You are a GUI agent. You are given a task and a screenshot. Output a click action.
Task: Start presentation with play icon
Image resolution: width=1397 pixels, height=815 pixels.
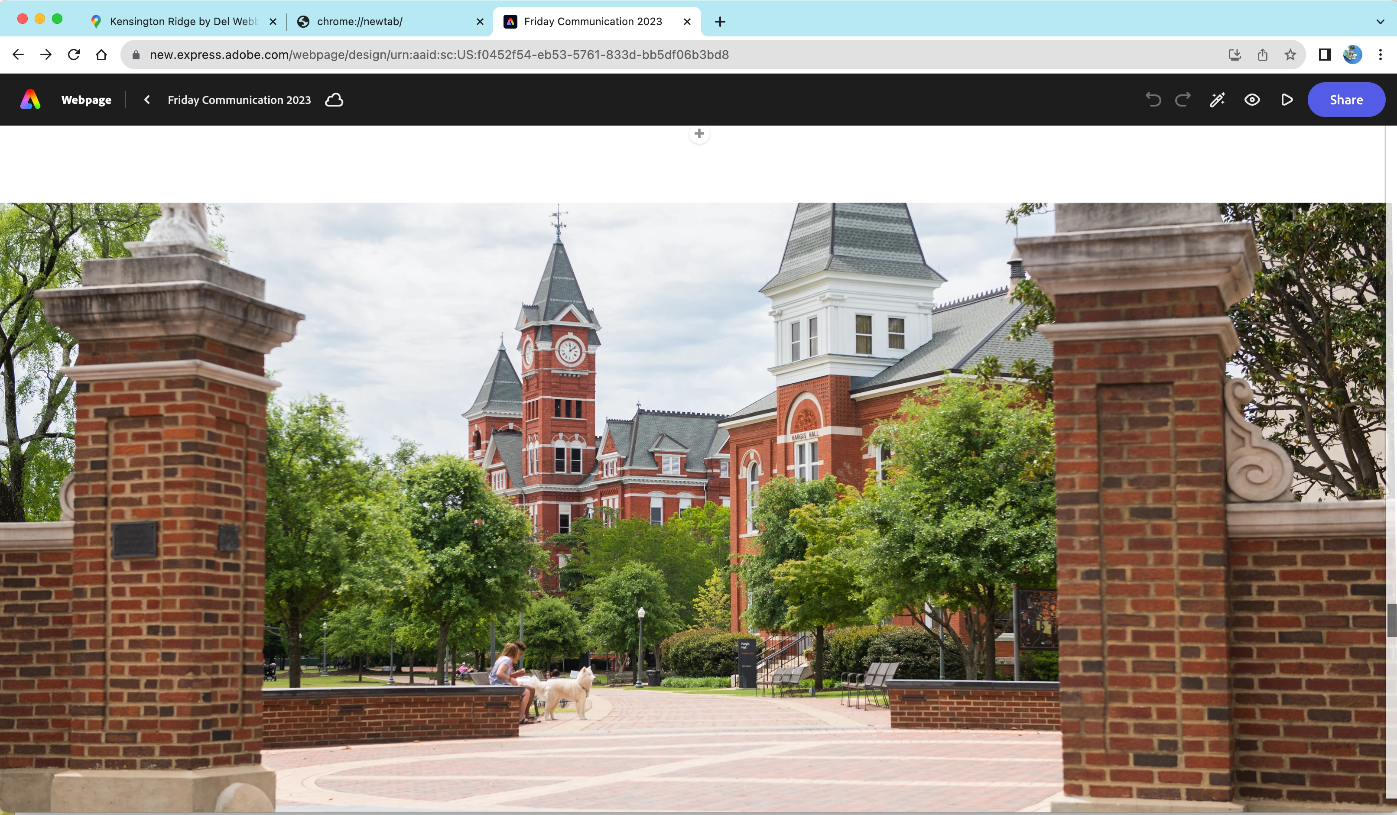[1287, 100]
